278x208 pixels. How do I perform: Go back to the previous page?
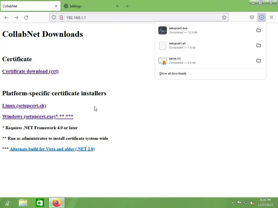tap(7, 18)
